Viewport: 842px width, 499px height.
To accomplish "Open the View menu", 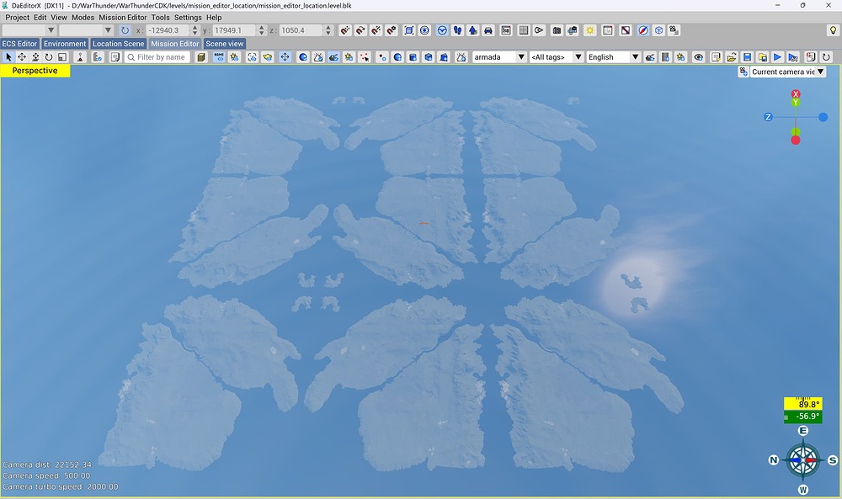I will [59, 17].
